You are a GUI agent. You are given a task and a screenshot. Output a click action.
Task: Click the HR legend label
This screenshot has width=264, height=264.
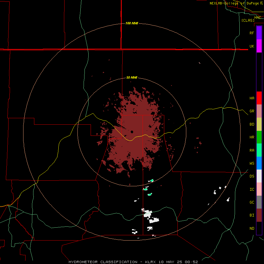coord(252,137)
